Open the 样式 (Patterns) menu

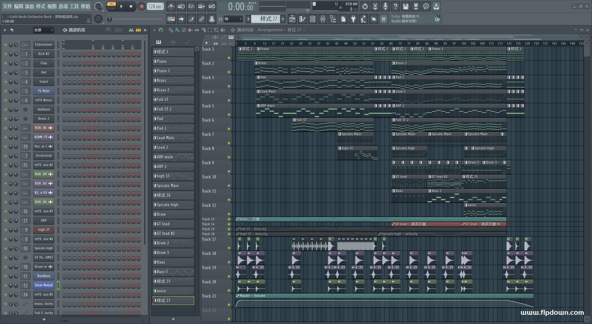pyautogui.click(x=41, y=6)
